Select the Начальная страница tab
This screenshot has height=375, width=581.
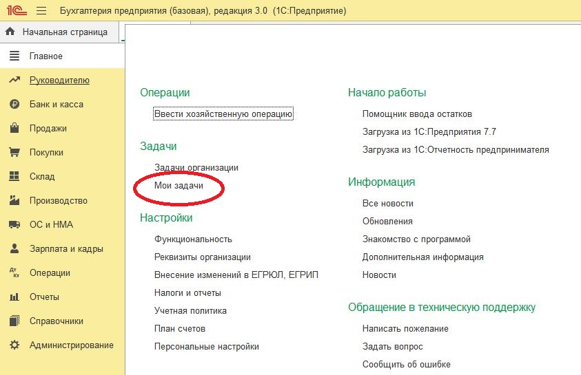(x=59, y=32)
